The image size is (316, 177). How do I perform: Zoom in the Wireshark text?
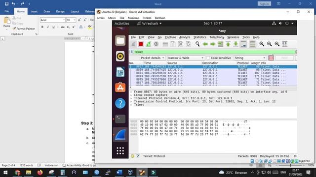coord(262,44)
